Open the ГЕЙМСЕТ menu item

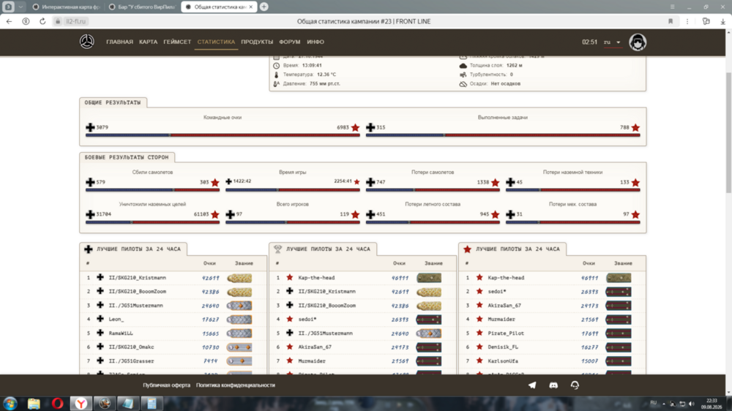tap(177, 42)
